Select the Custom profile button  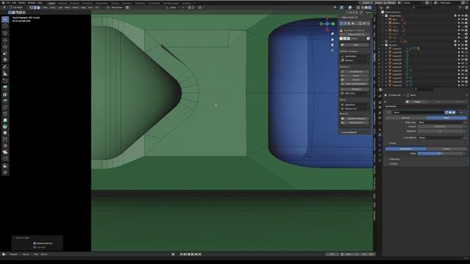446,149
